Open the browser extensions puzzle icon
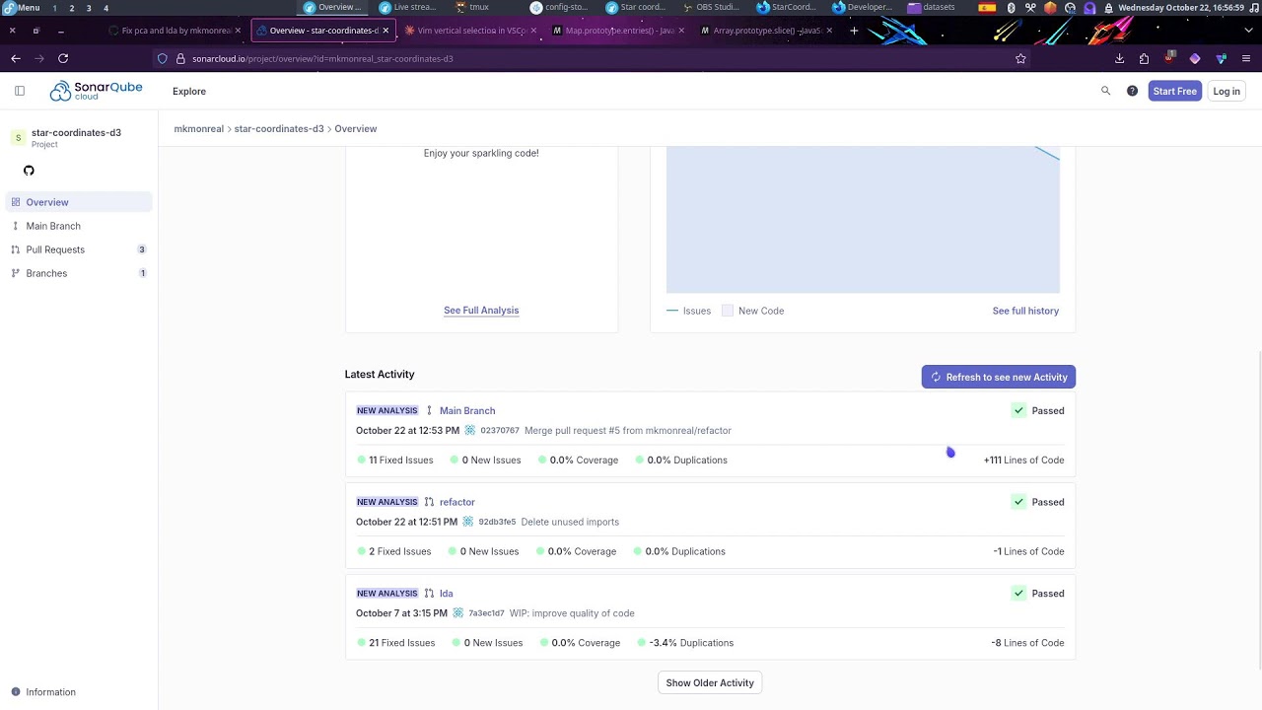Screen dimensions: 1262x710 1144,58
